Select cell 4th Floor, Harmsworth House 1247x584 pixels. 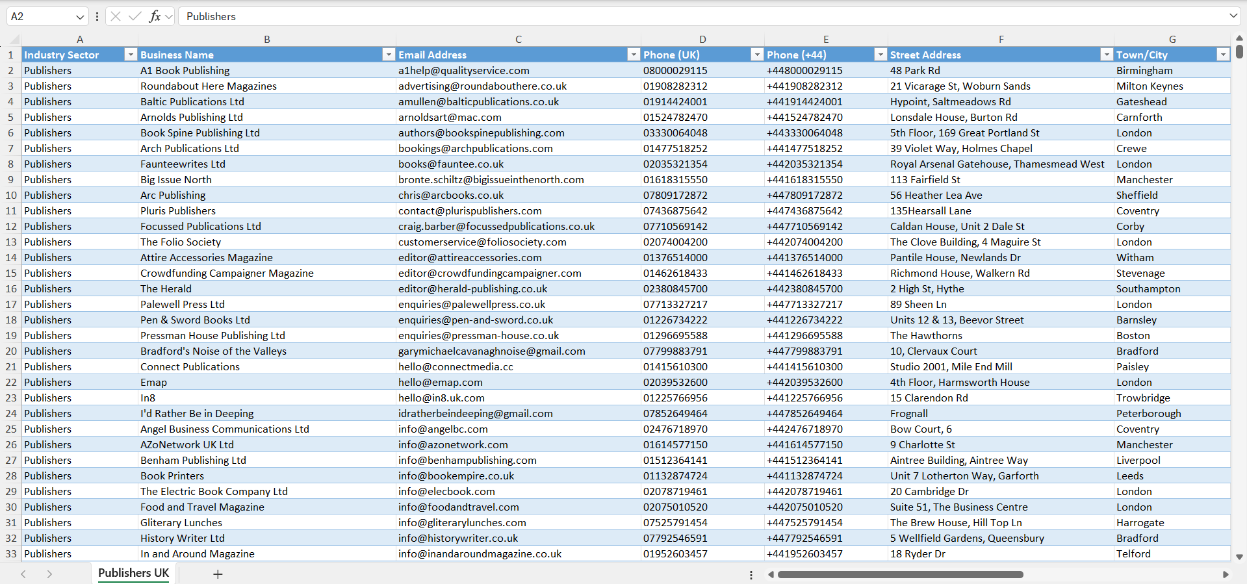(1001, 382)
